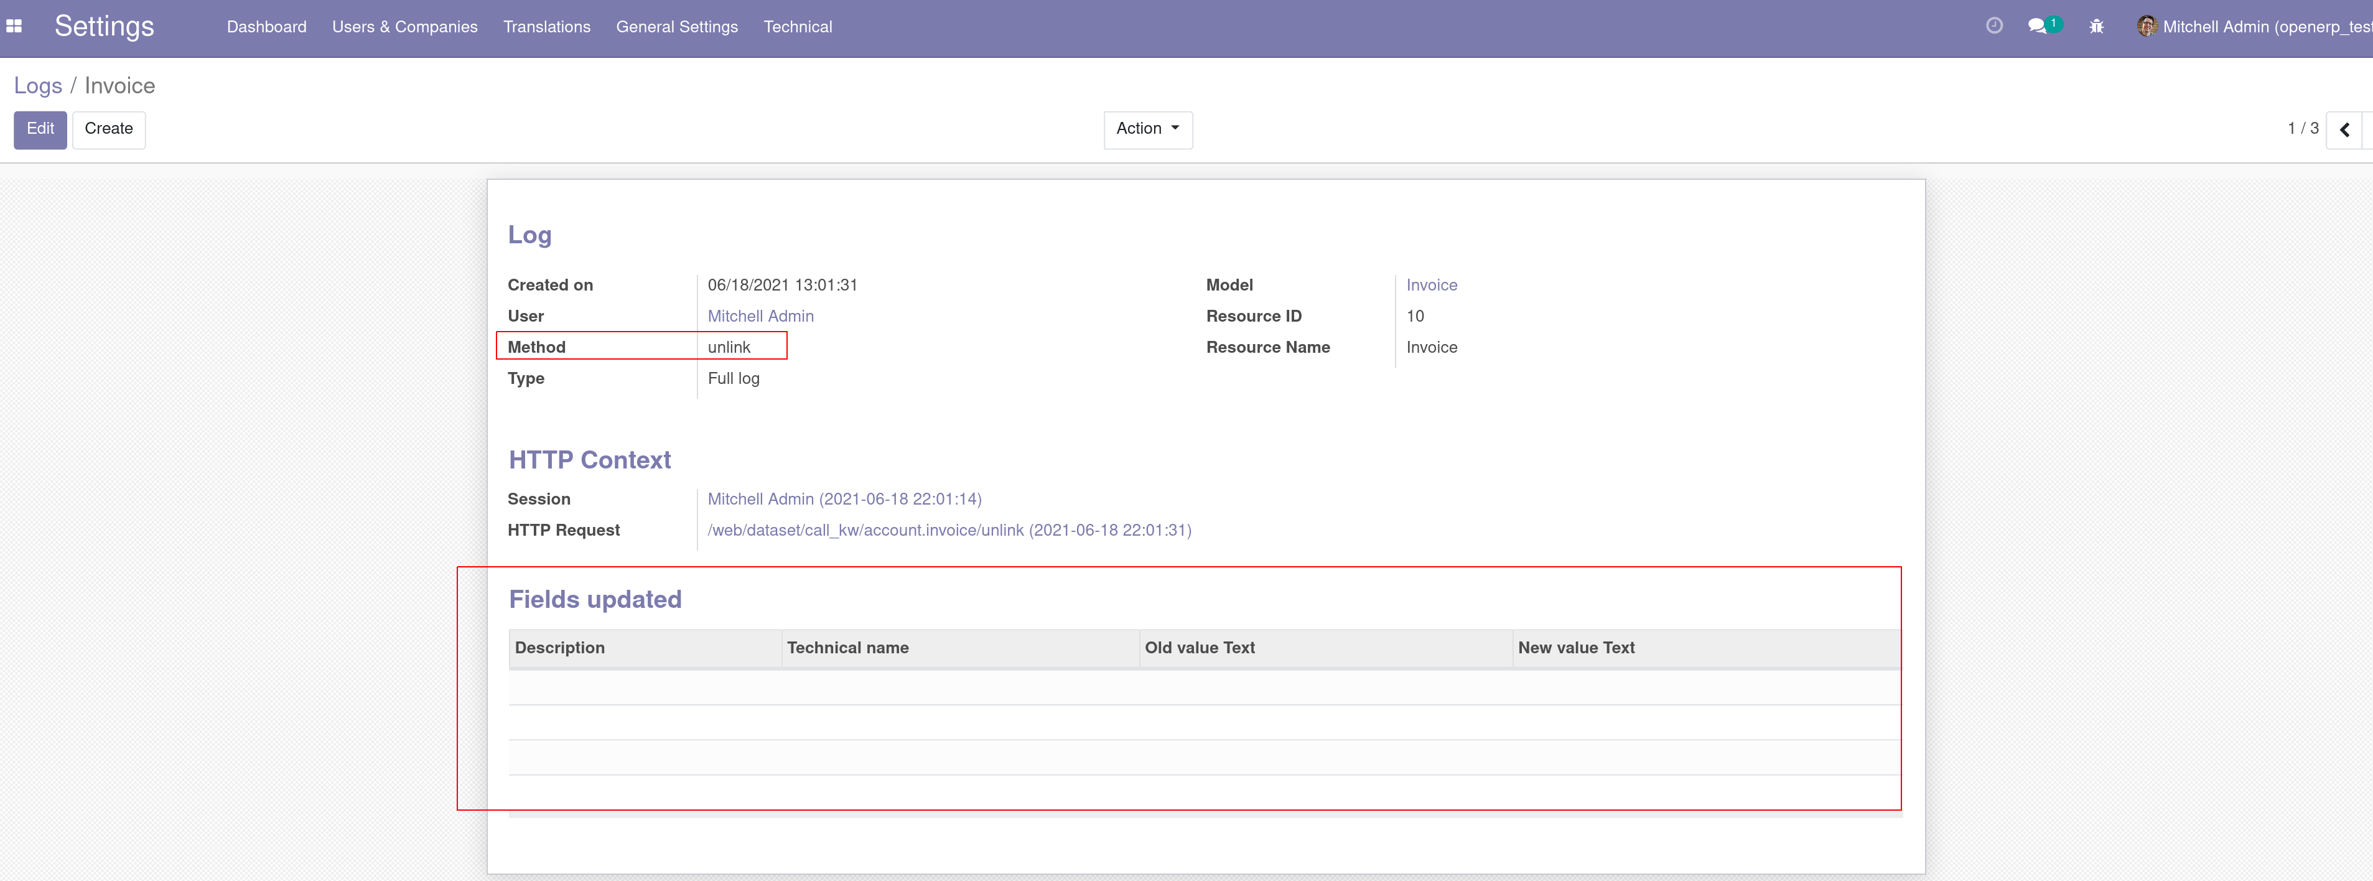This screenshot has height=881, width=2373.
Task: Open the Action dropdown
Action: [x=1147, y=129]
